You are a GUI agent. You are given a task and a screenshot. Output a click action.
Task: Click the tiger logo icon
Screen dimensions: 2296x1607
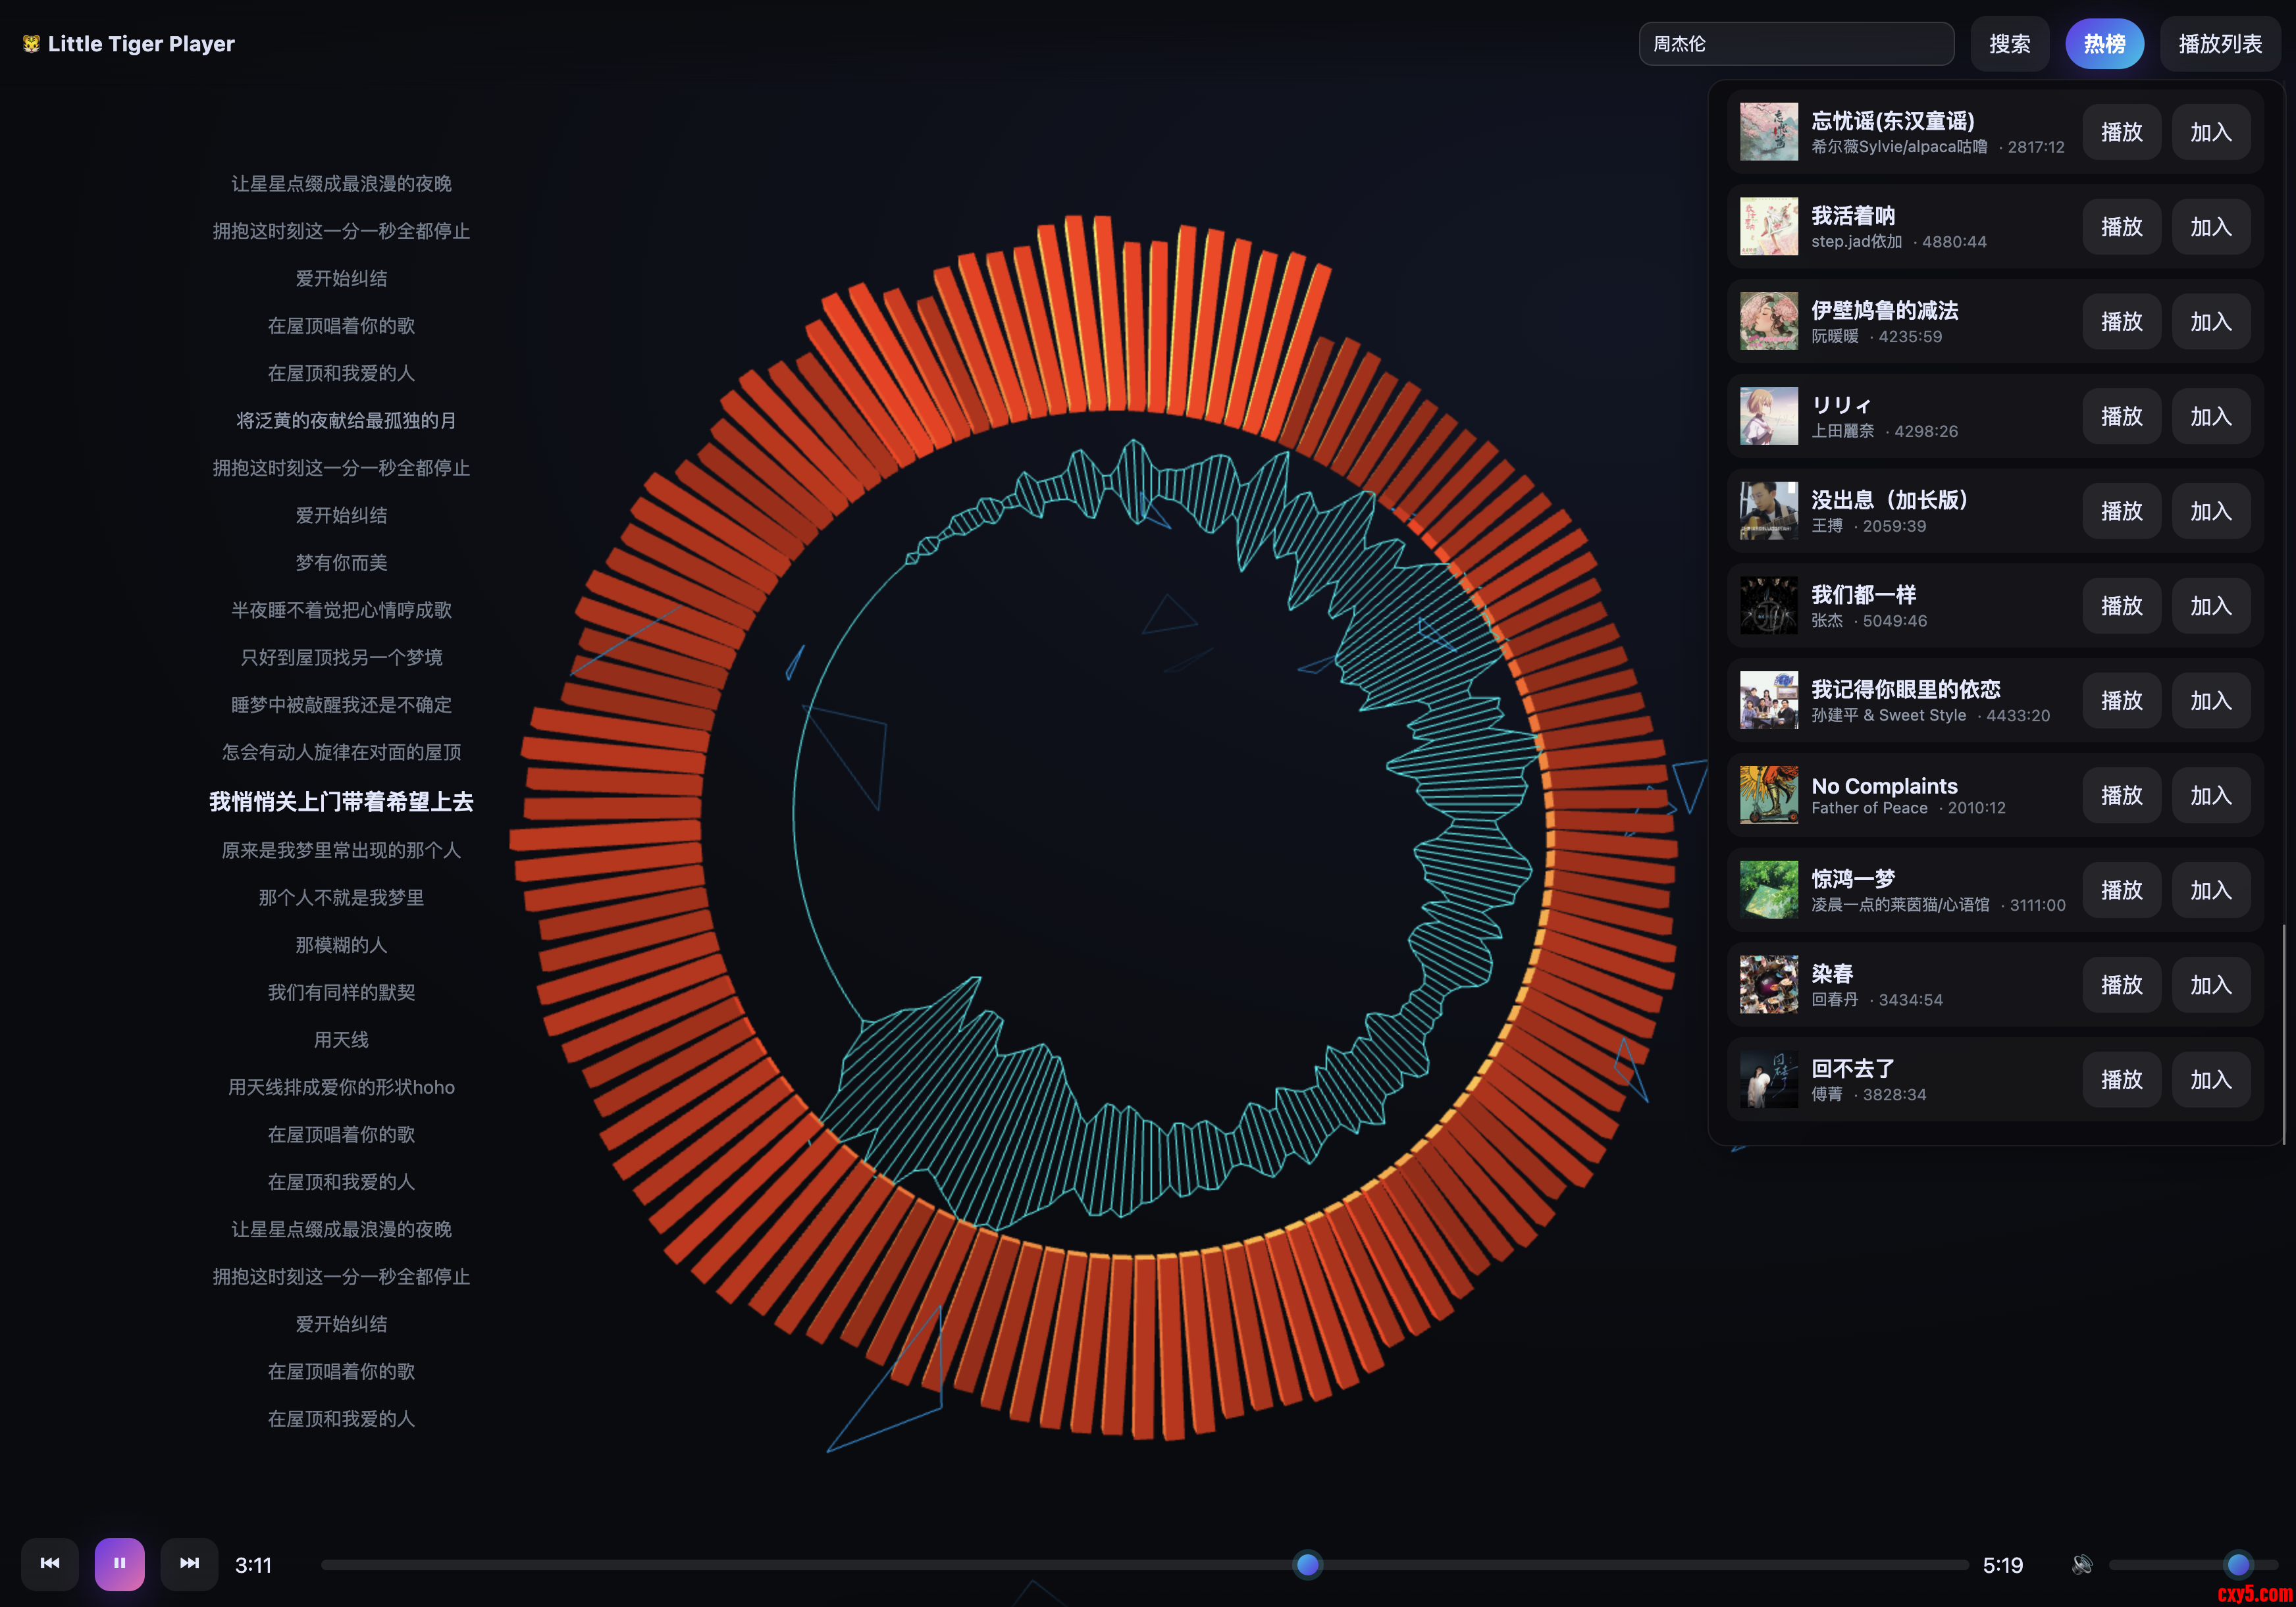click(x=31, y=44)
